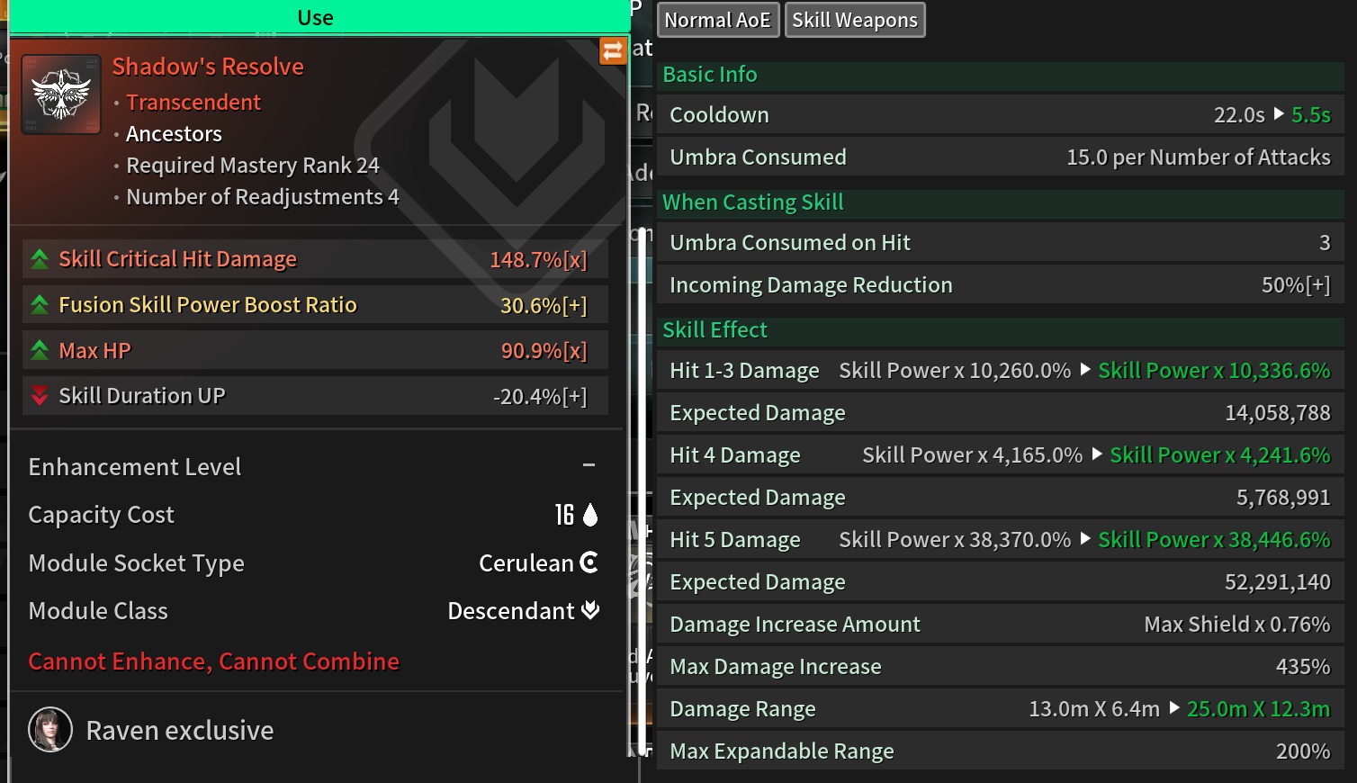Image resolution: width=1357 pixels, height=783 pixels.
Task: Select the 5.5s modified cooldown value
Action: click(x=1311, y=115)
